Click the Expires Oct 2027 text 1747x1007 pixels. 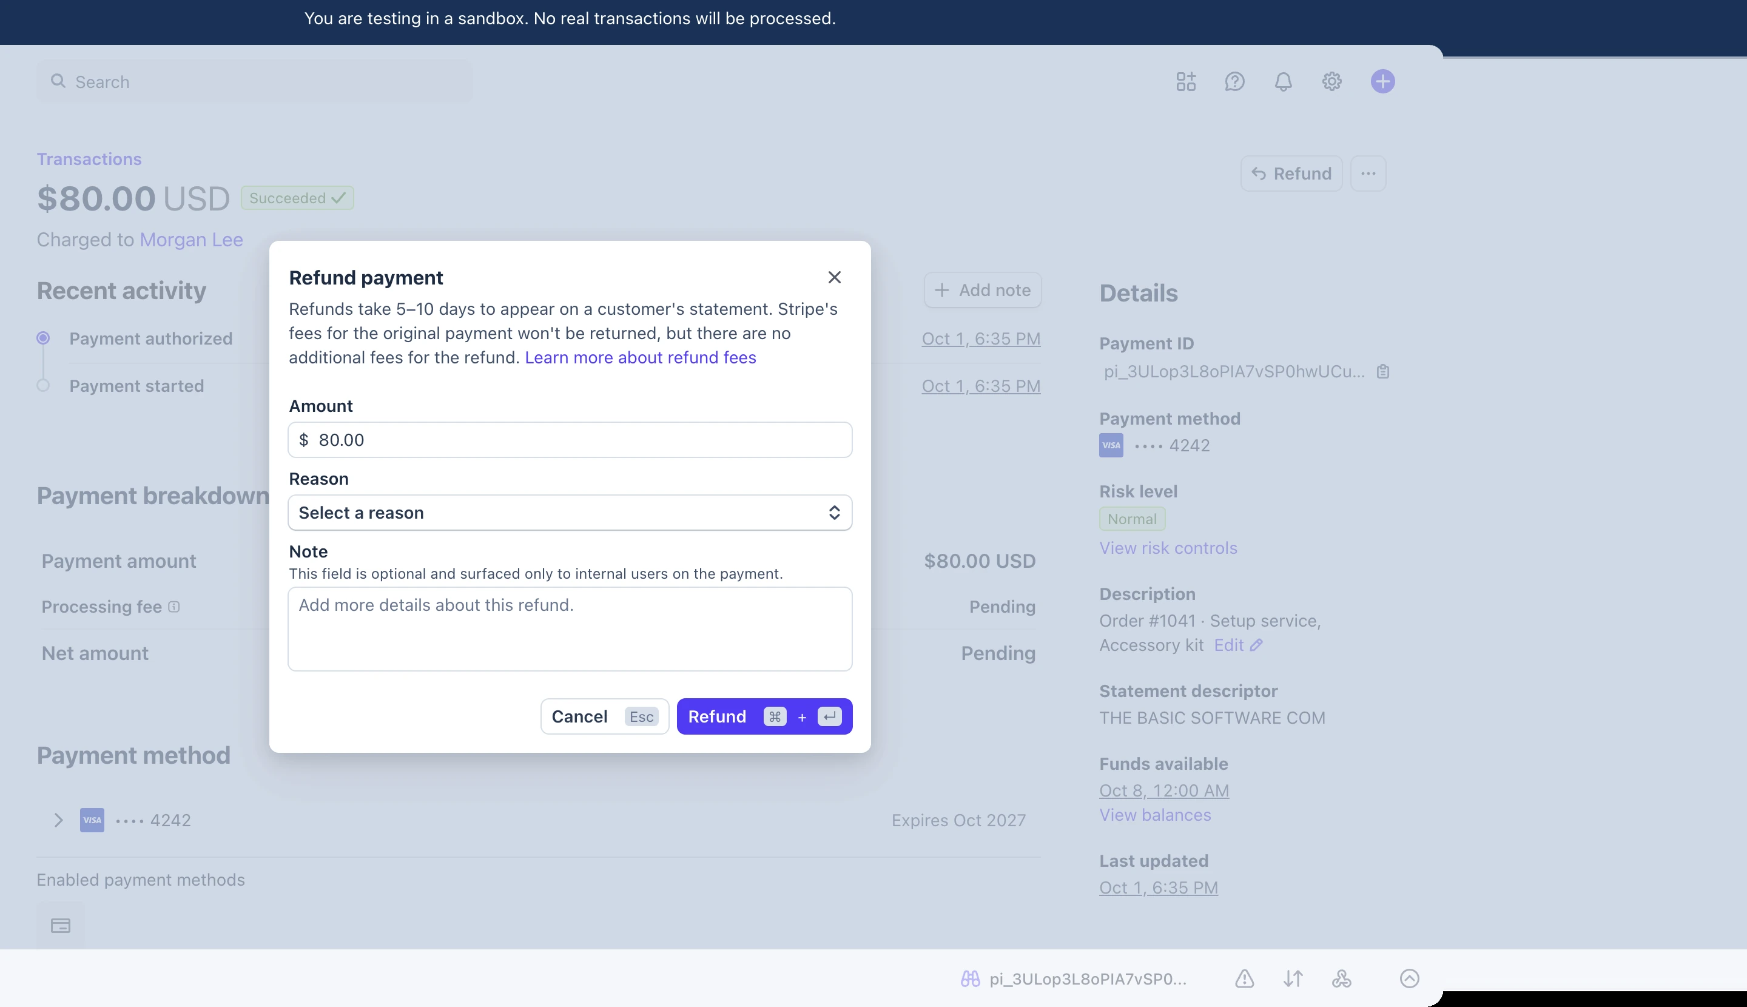[x=958, y=820]
